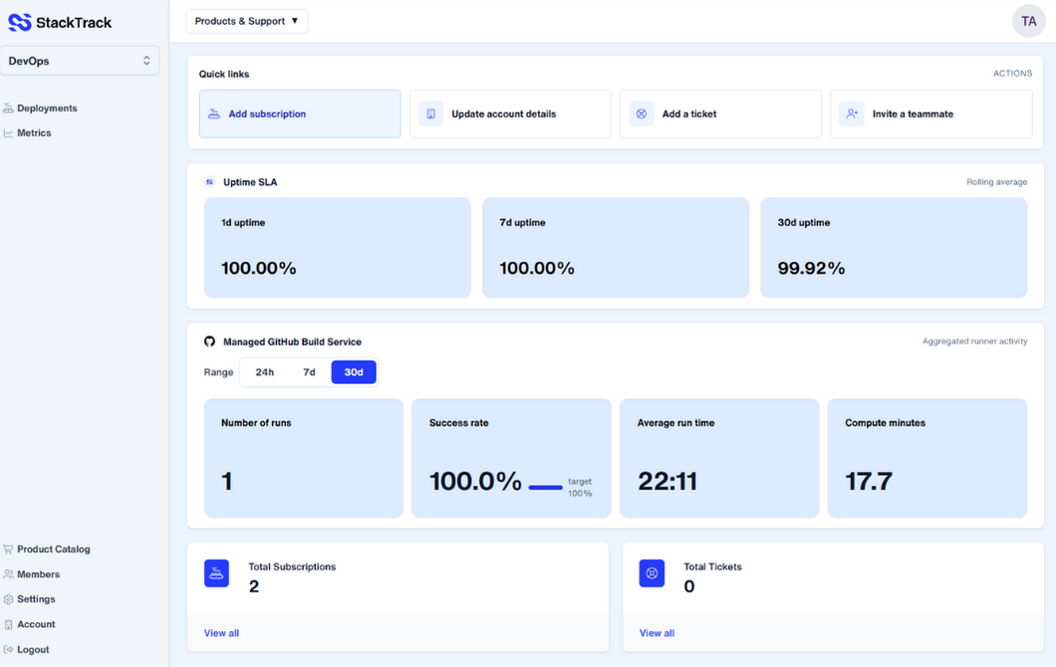
Task: Click the GitHub icon beside Managed Build Service
Action: pyautogui.click(x=209, y=341)
